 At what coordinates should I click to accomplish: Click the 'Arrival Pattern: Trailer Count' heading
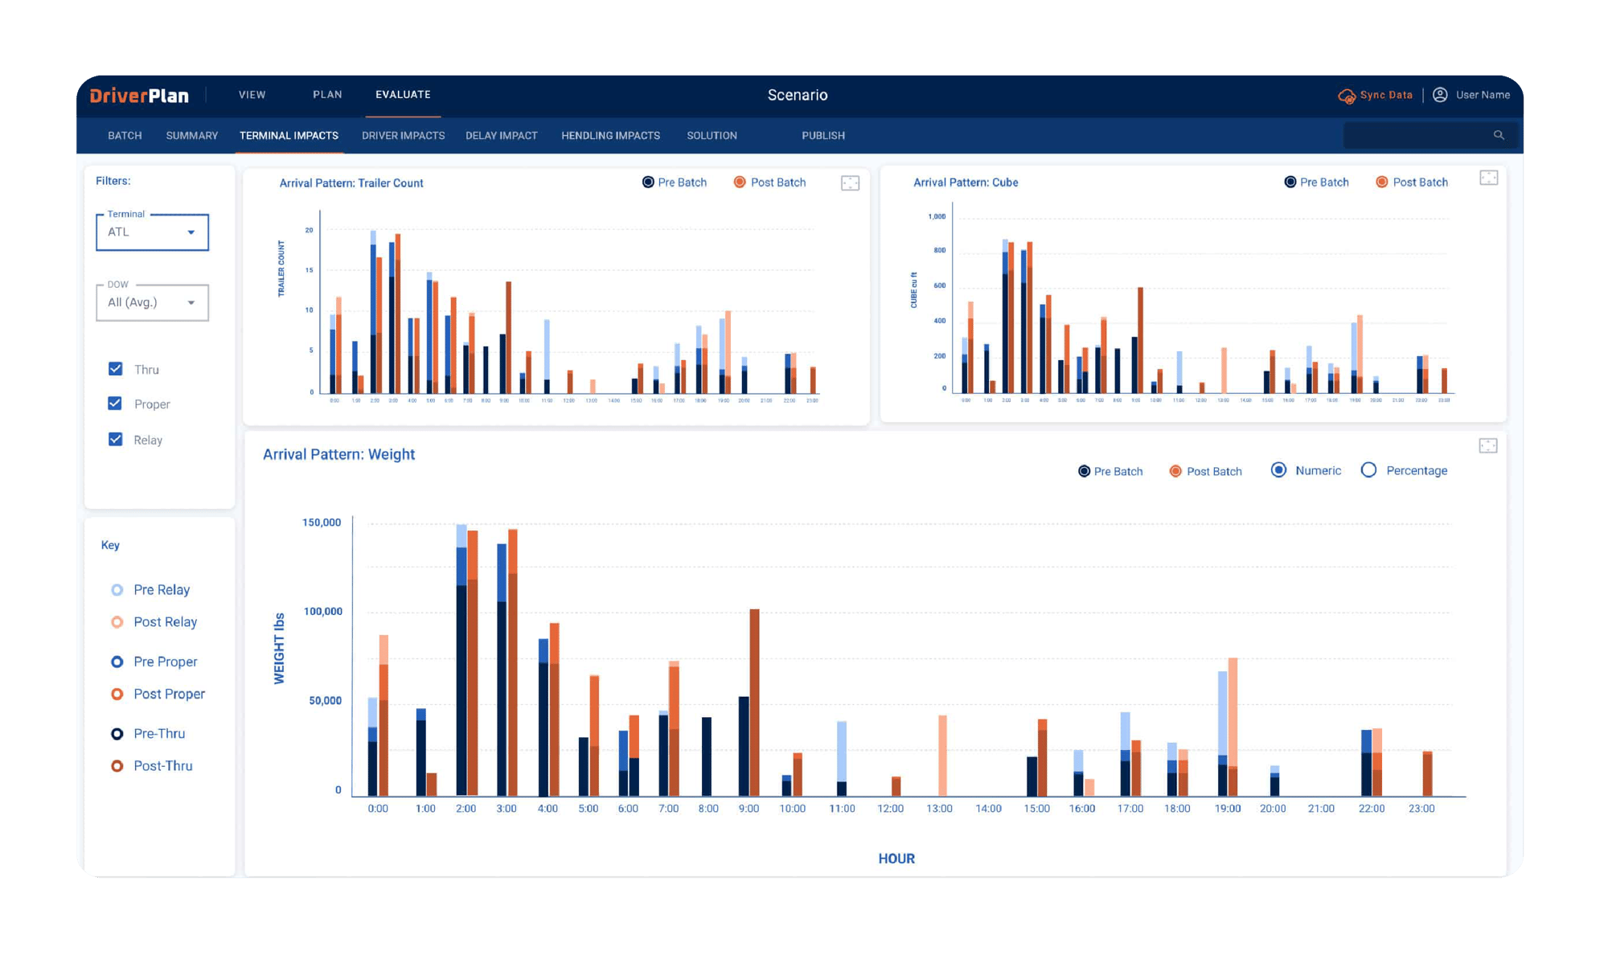[351, 183]
